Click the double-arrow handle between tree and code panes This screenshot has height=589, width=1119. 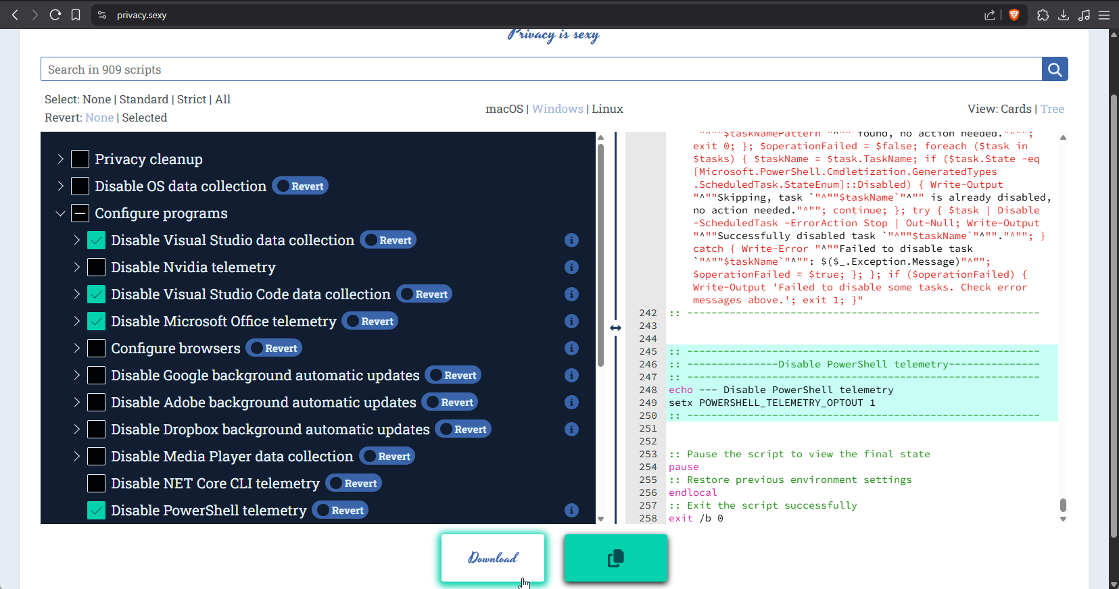click(x=615, y=328)
